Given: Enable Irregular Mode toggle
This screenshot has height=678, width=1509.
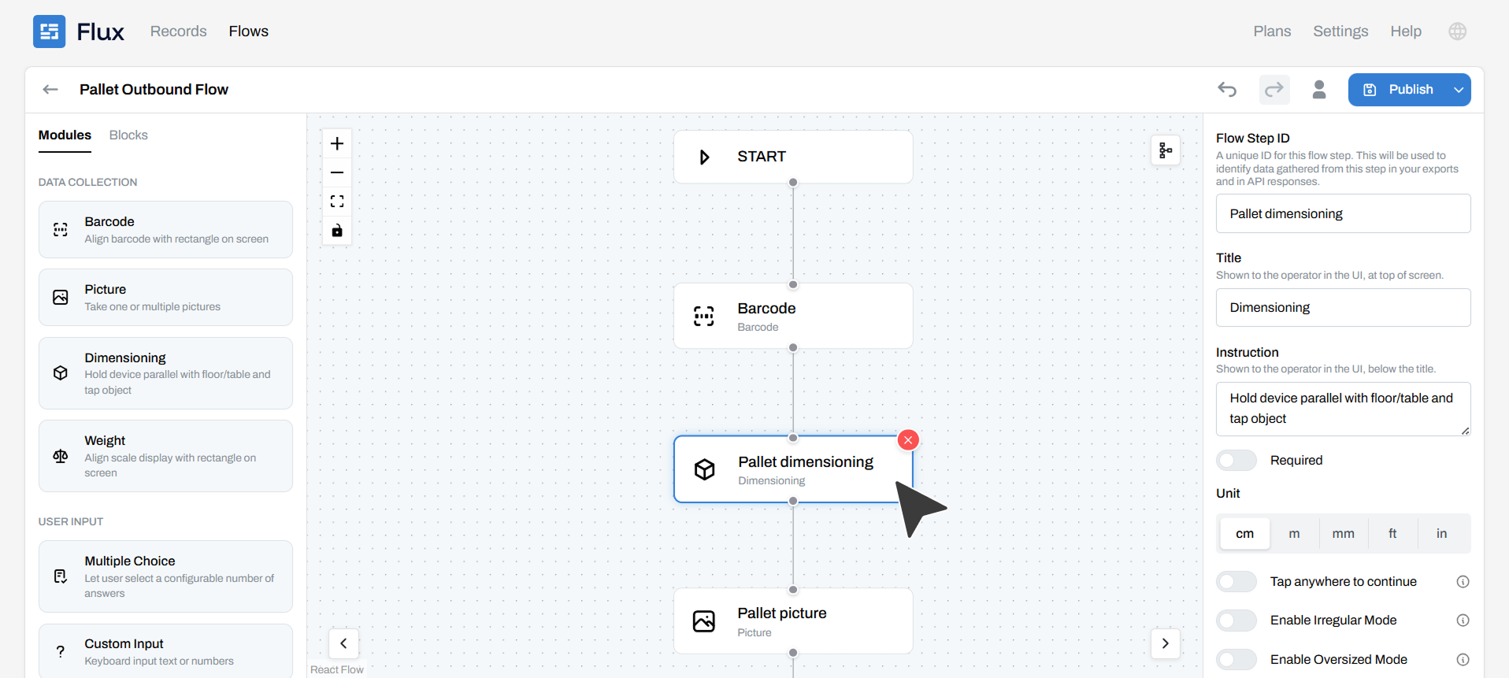Looking at the screenshot, I should [x=1236, y=620].
